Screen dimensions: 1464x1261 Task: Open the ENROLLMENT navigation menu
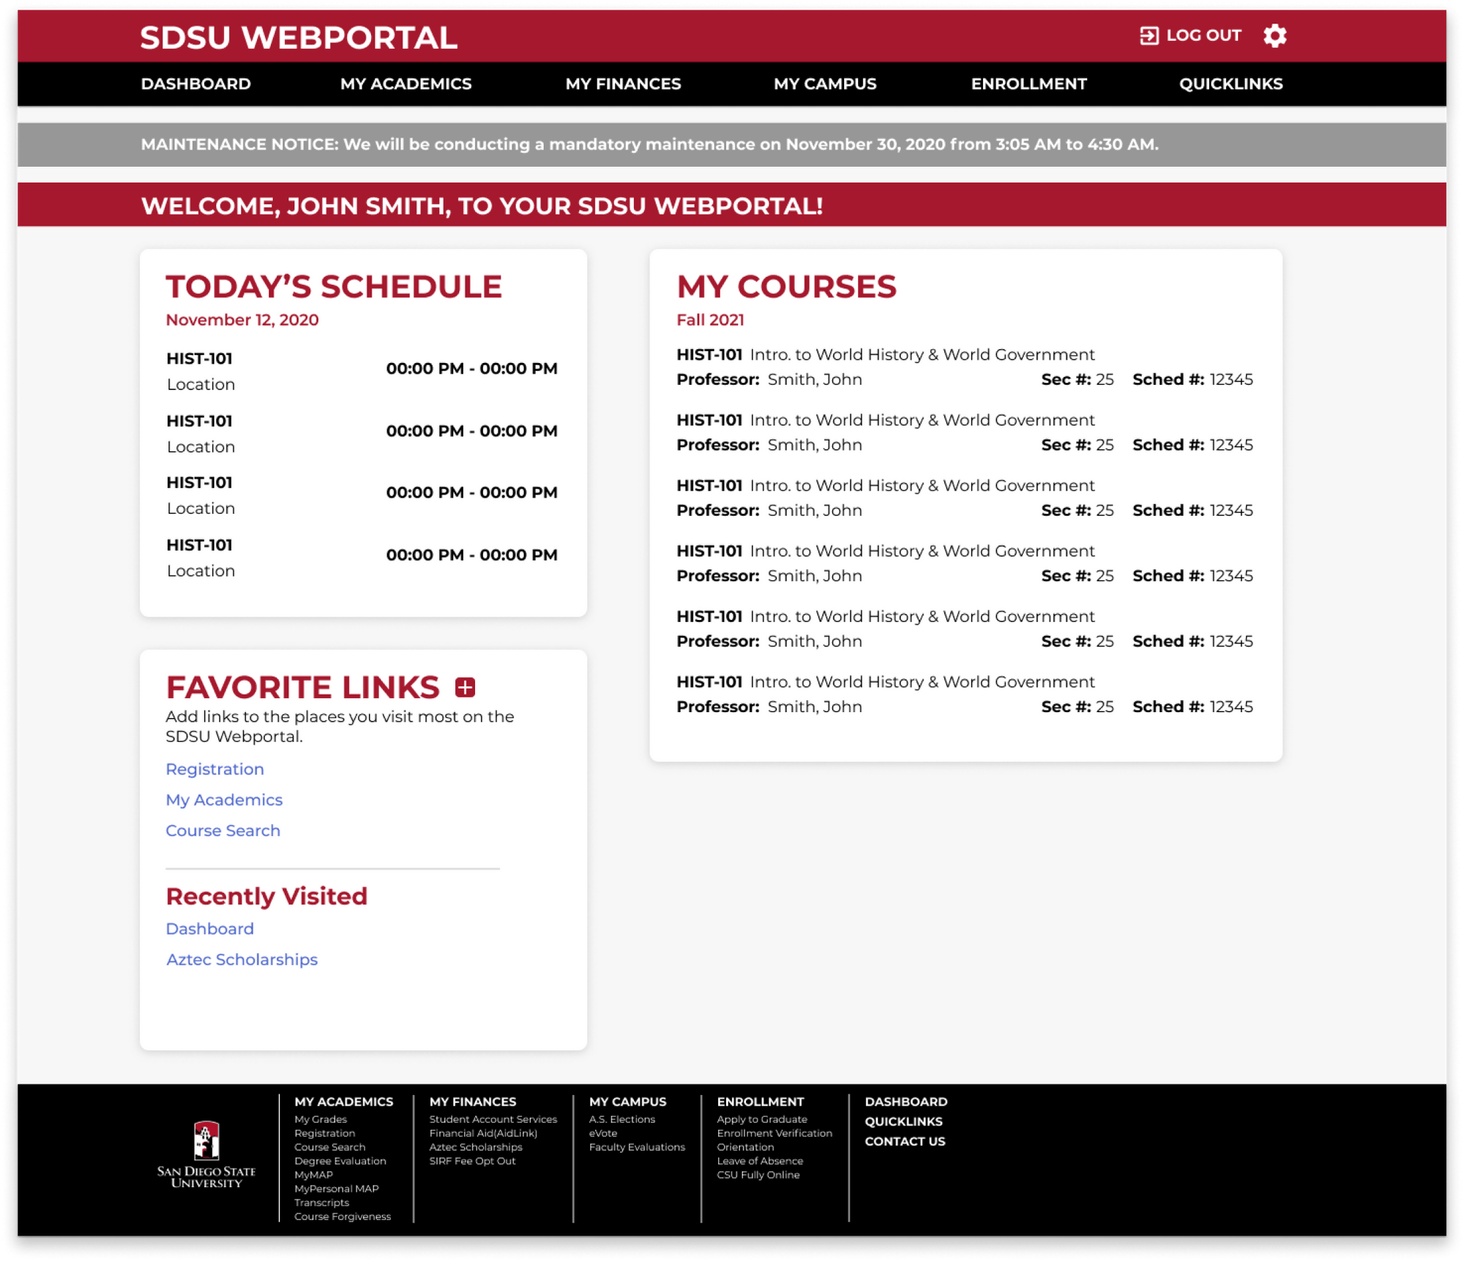click(1028, 83)
